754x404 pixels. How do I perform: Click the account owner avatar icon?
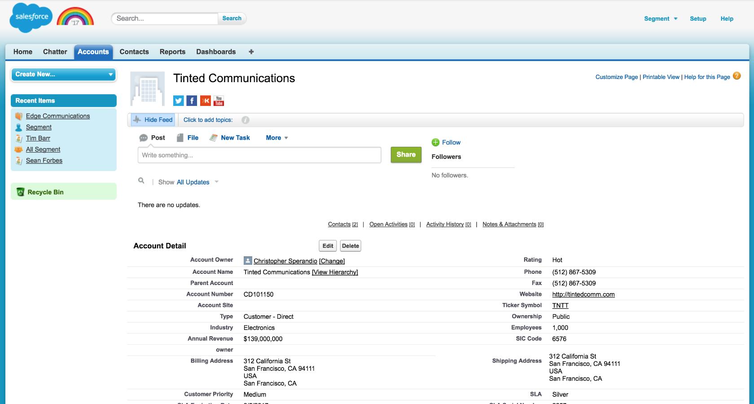tap(248, 260)
